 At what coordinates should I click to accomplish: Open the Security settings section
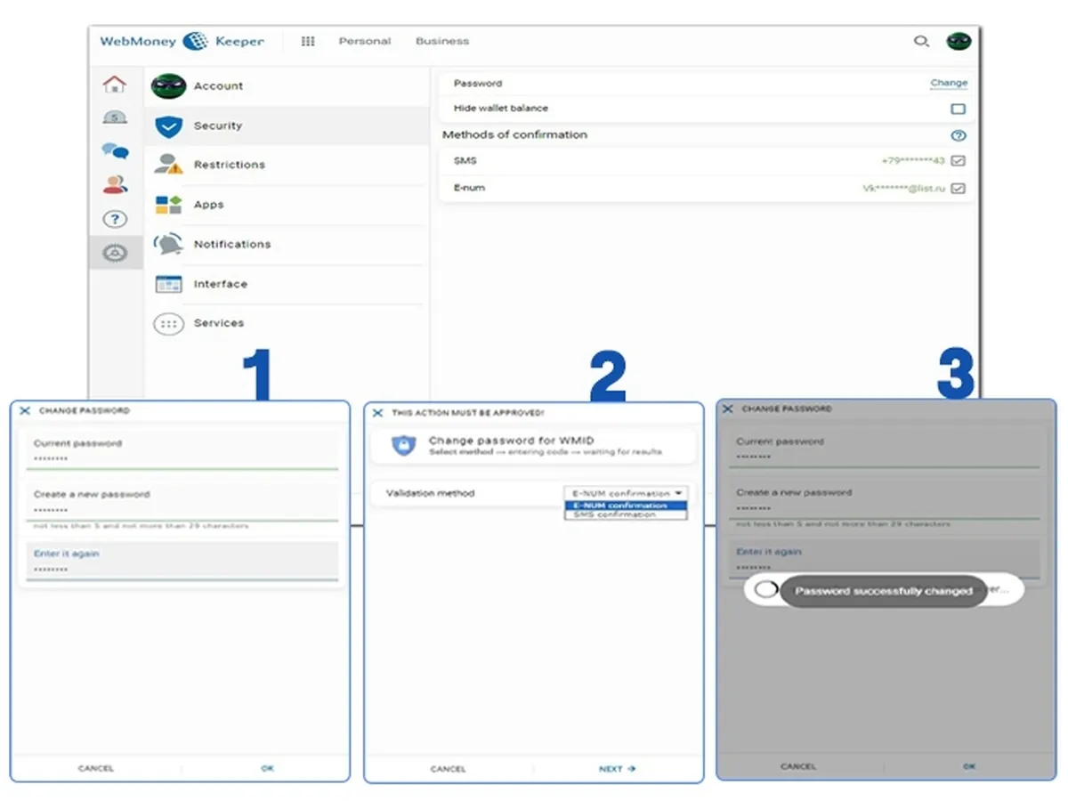[218, 125]
